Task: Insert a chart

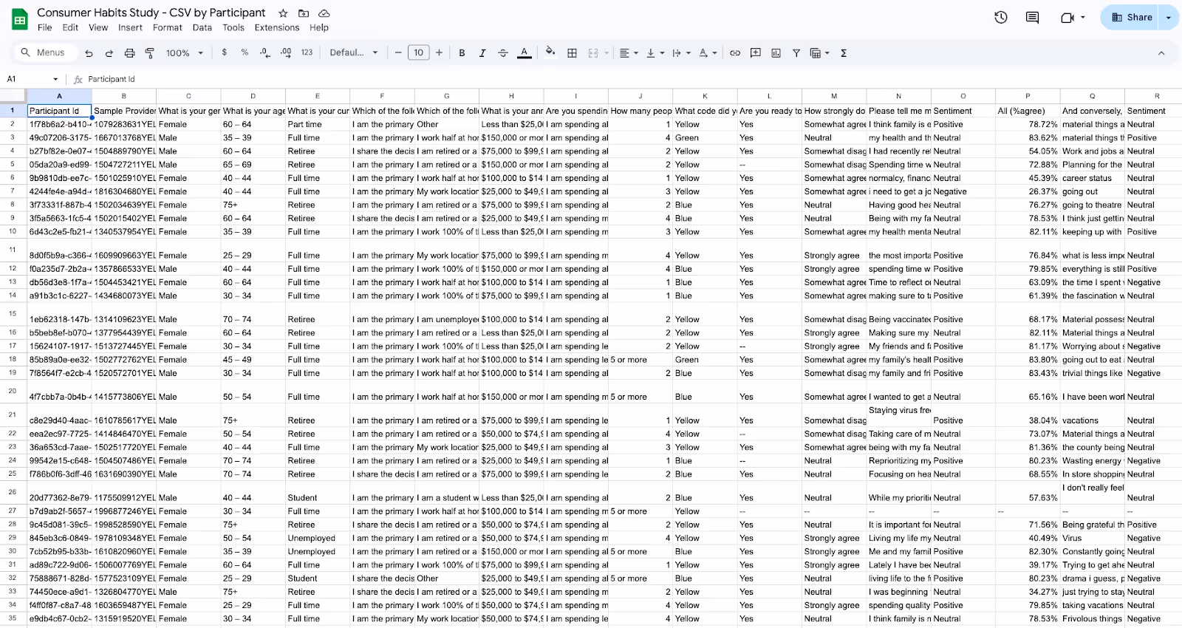Action: pyautogui.click(x=776, y=53)
